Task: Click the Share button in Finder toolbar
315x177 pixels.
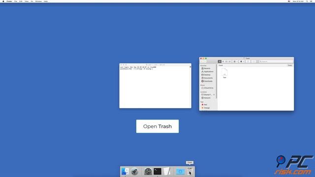Action: click(248, 61)
